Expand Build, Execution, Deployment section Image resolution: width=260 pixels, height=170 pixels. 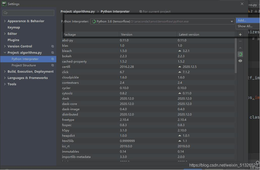tap(5, 71)
